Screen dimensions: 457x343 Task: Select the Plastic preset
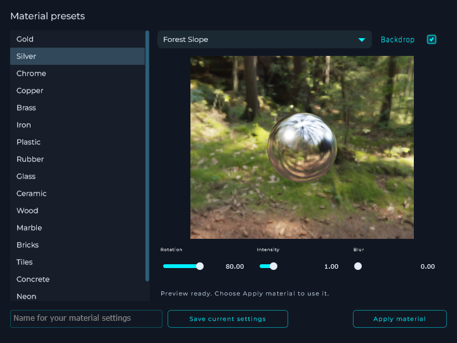click(x=77, y=142)
